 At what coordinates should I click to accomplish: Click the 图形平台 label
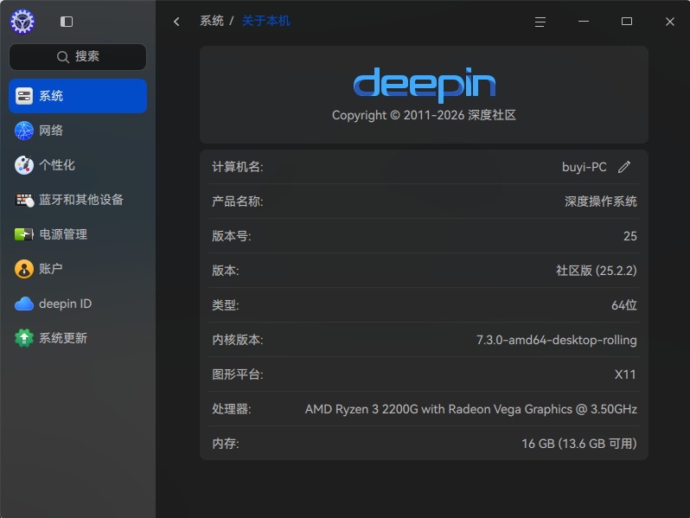coord(238,374)
